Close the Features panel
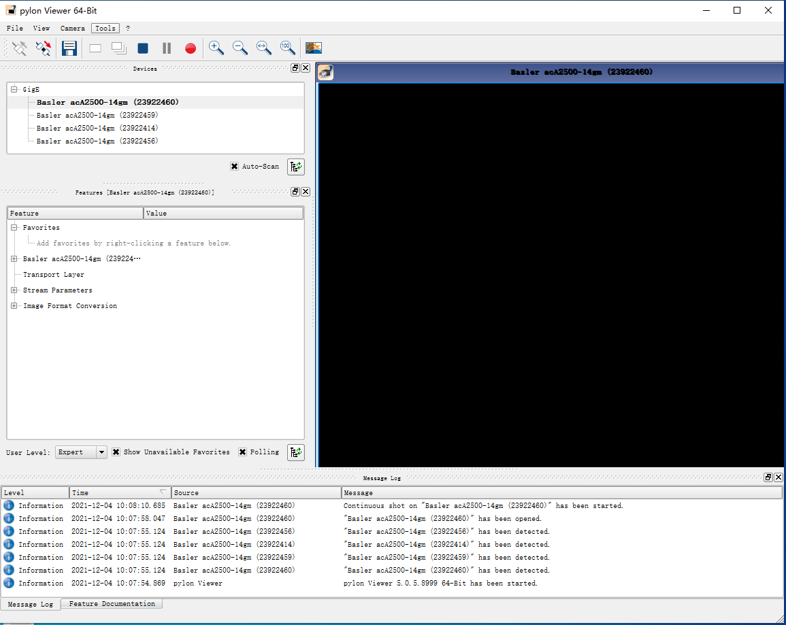This screenshot has height=625, width=786. (306, 192)
